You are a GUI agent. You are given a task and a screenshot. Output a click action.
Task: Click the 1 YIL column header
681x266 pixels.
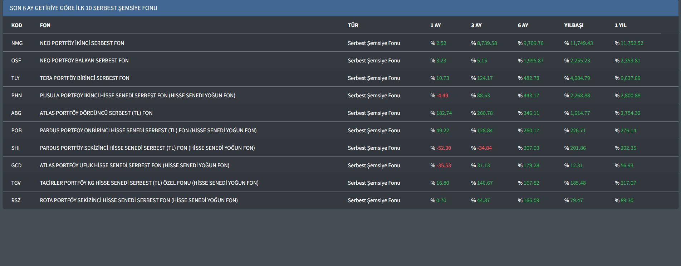(x=620, y=25)
